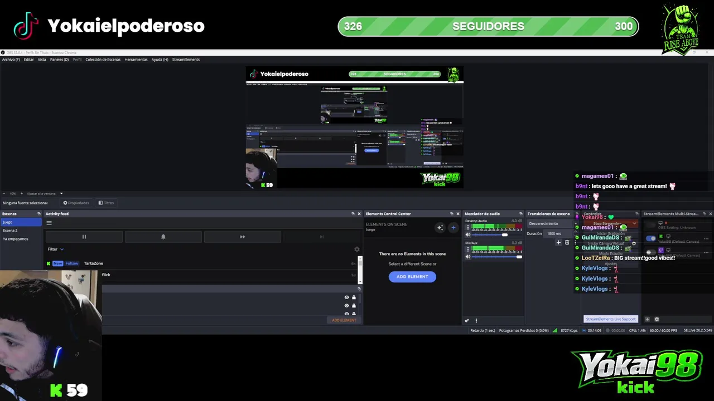Viewport: 714px width, 401px height.
Task: Skip alert with fast-forward icon
Action: (x=243, y=237)
